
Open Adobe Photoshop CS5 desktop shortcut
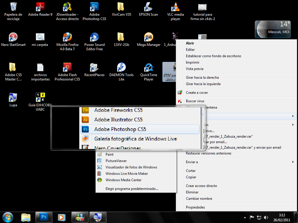[94, 11]
